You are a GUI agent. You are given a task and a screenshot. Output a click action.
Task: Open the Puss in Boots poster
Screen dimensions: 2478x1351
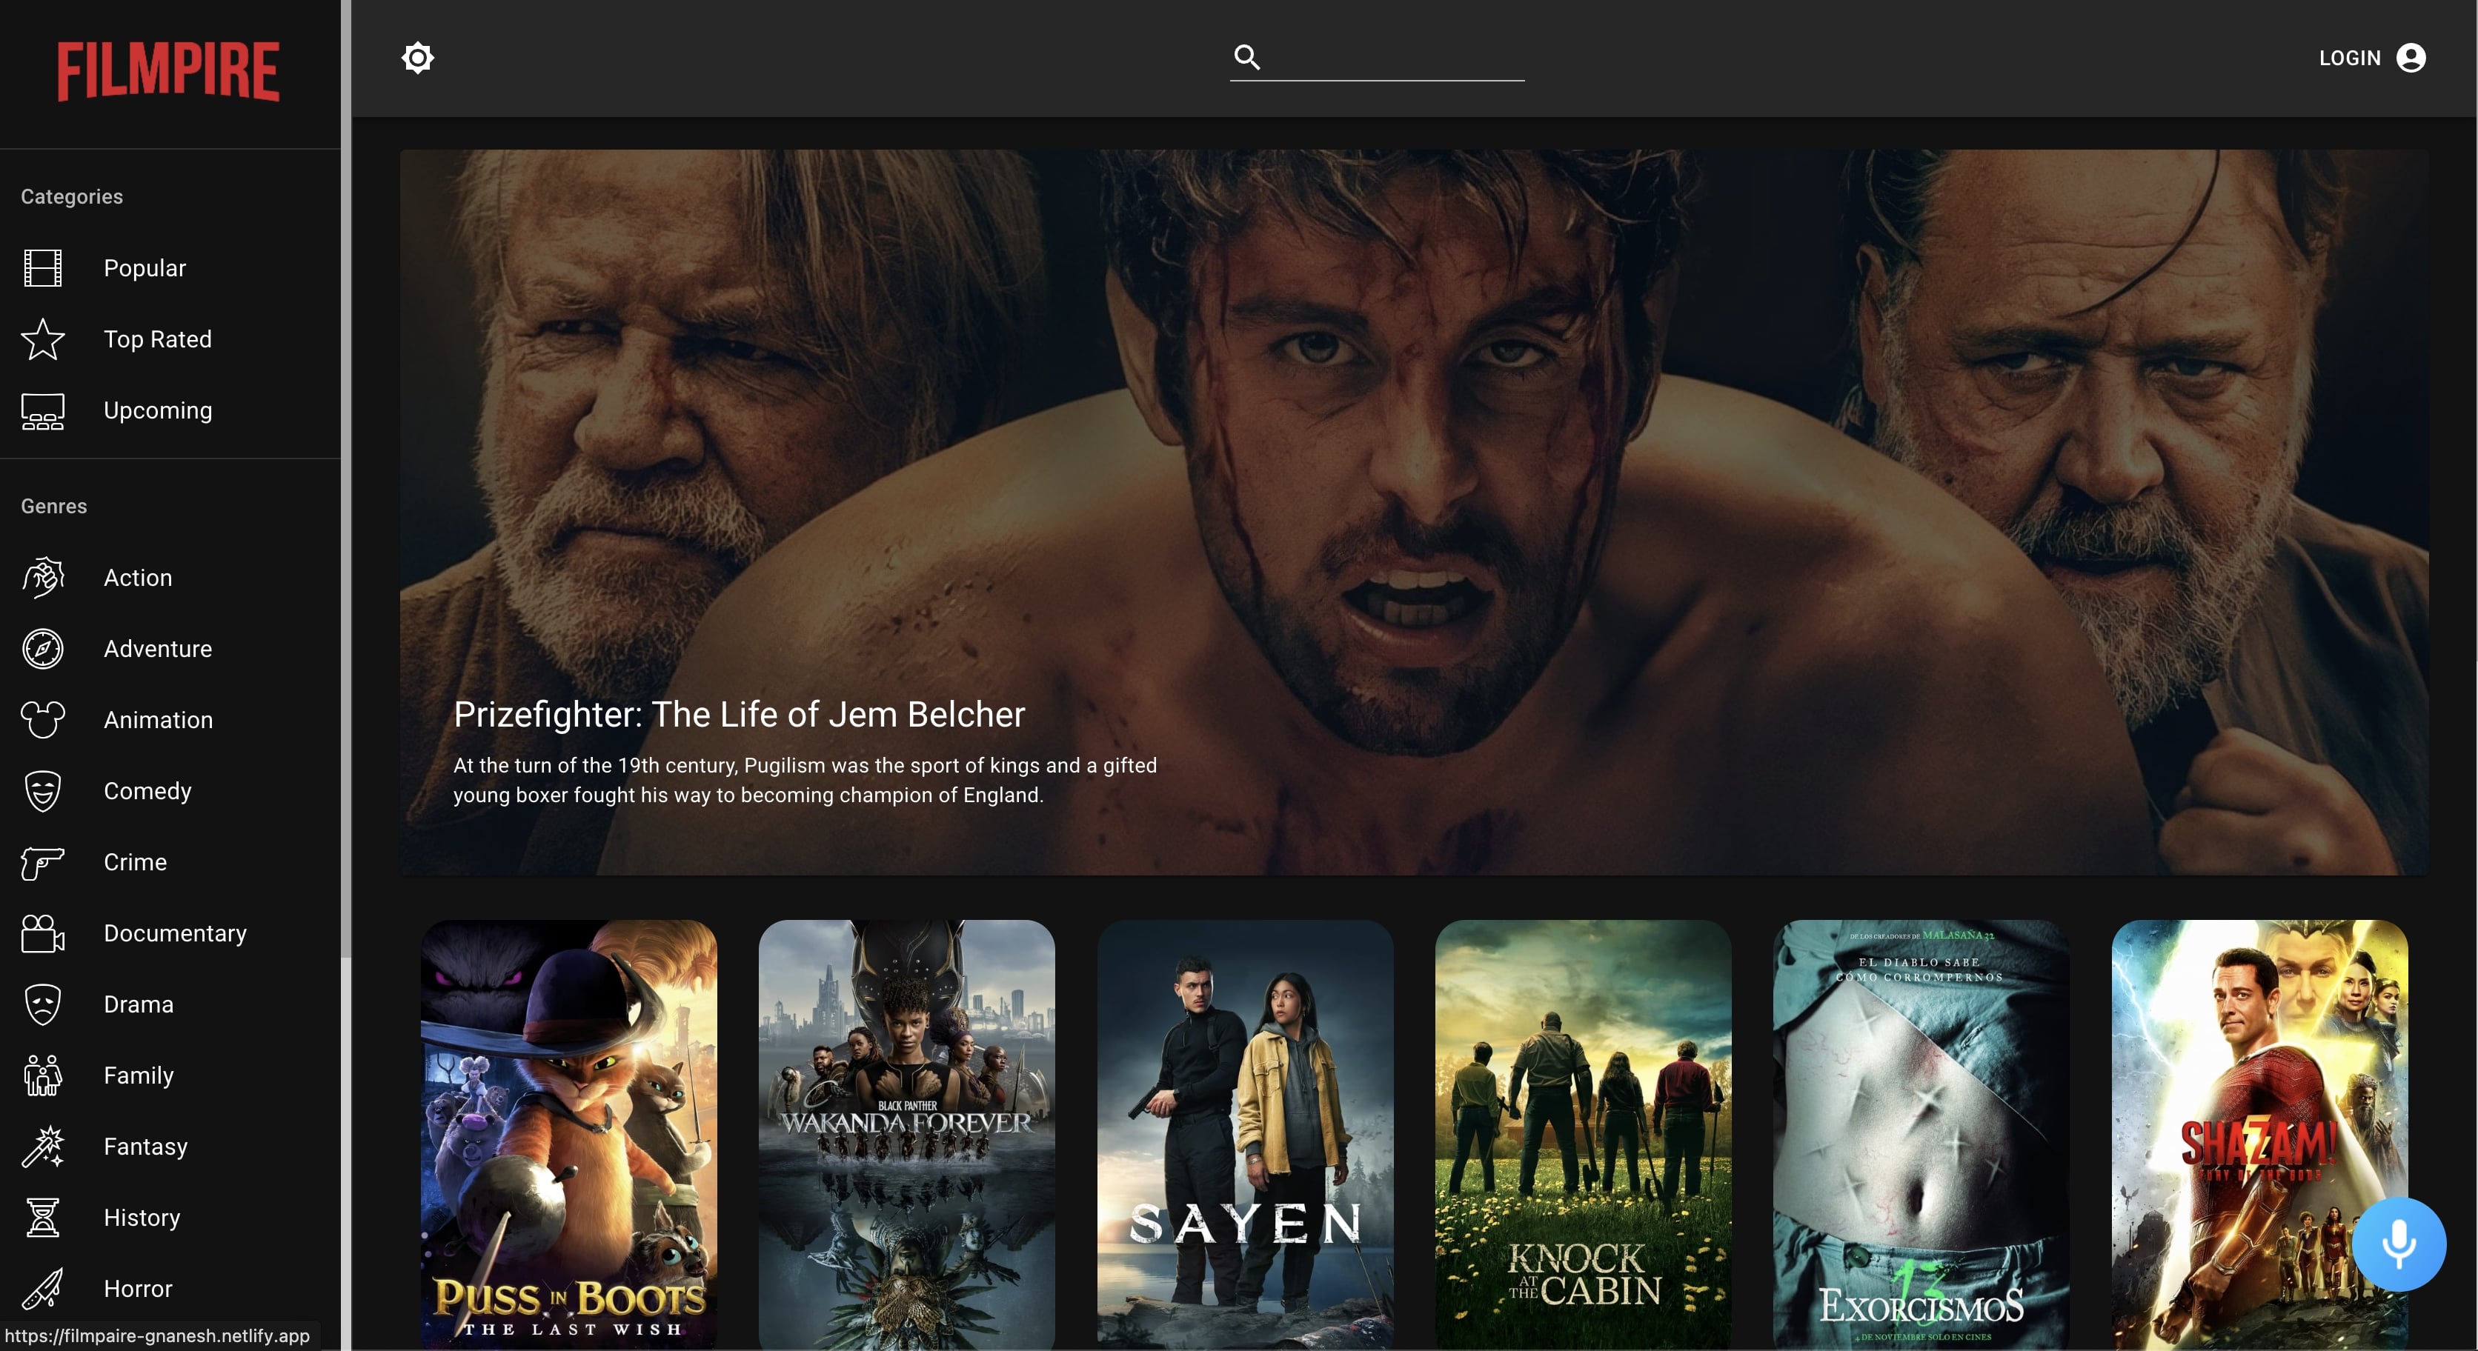click(568, 1135)
